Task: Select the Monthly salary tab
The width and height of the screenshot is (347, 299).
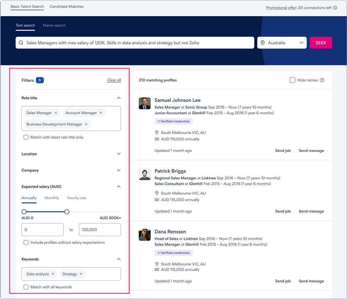Action: [x=52, y=198]
